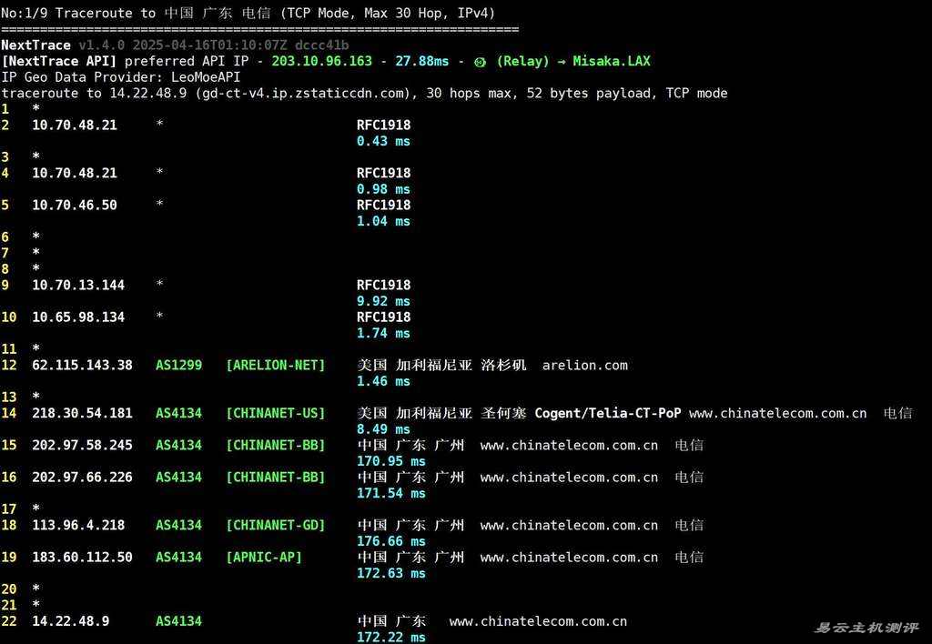
Task: Select Cogent/Telia-CT-PoP label
Action: [x=607, y=414]
